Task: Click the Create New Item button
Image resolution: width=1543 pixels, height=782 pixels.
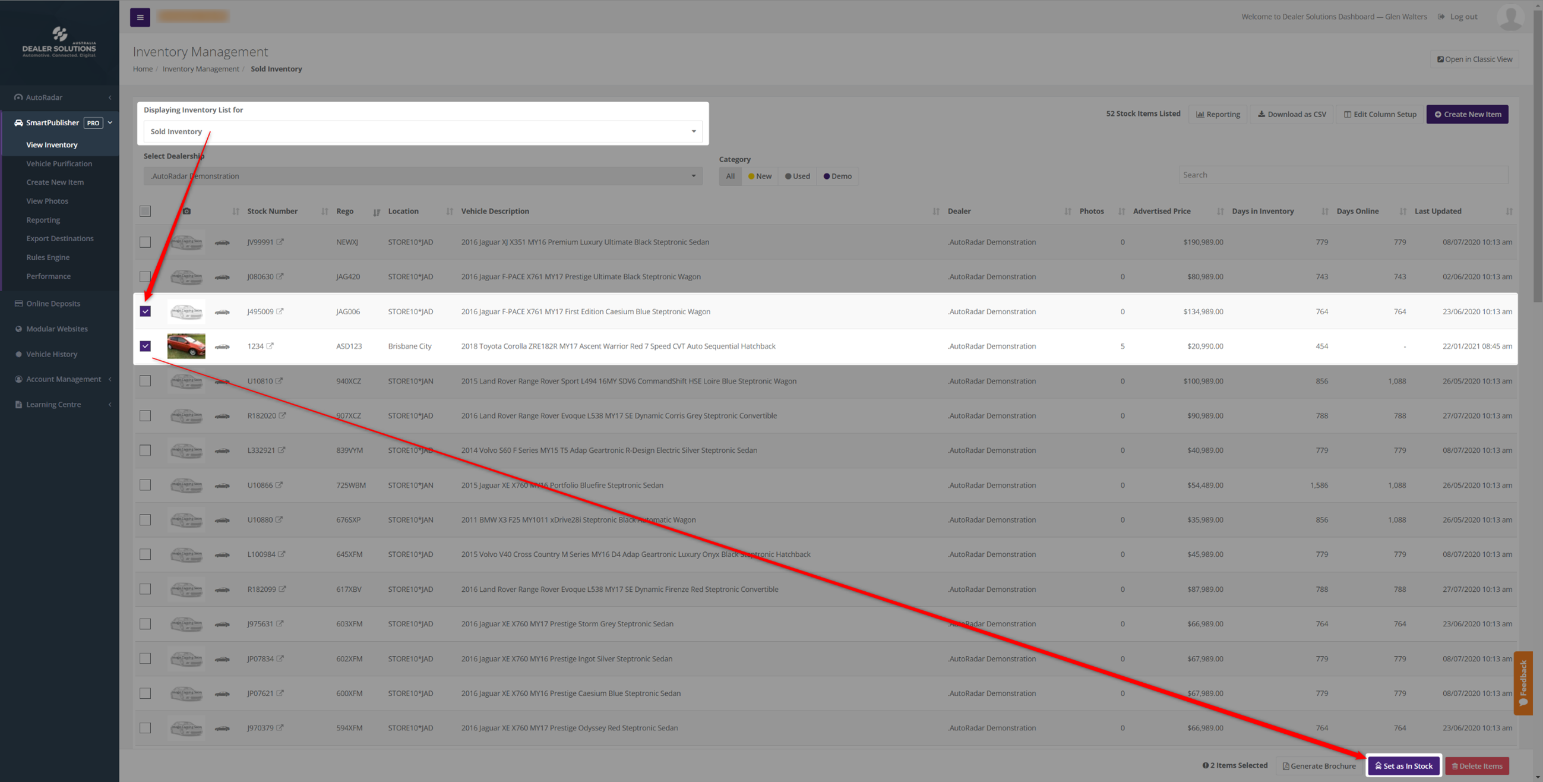Action: click(x=1467, y=114)
